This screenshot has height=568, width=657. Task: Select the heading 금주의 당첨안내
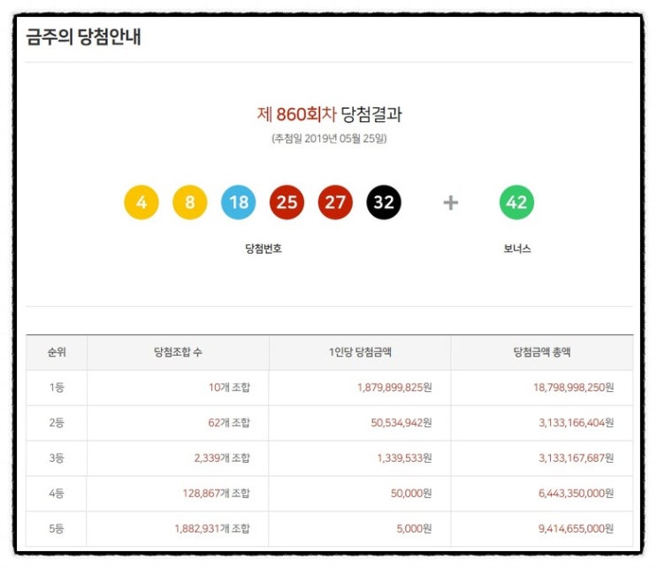pos(83,36)
